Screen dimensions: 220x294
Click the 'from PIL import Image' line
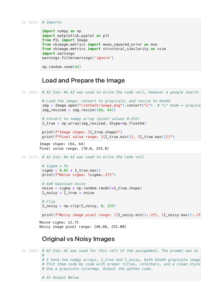point(65,40)
